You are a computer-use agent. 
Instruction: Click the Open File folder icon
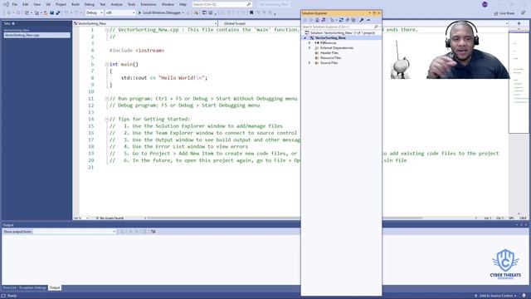coord(46,13)
